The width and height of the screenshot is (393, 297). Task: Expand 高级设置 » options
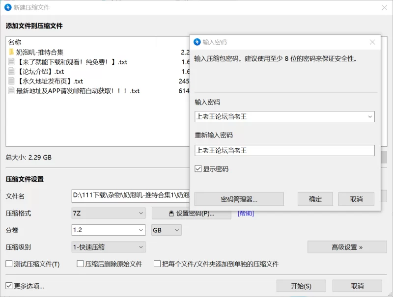347,247
